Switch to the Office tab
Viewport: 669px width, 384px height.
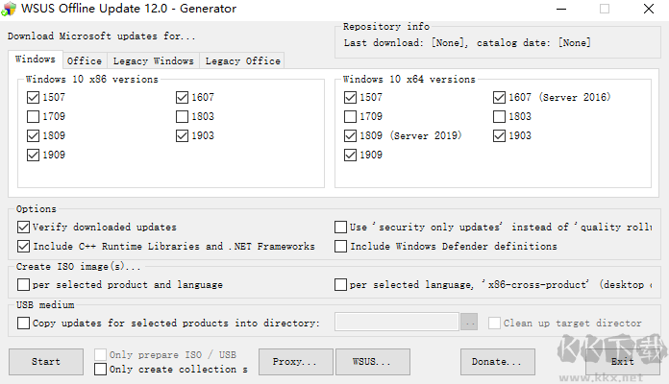(85, 60)
